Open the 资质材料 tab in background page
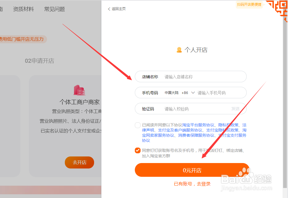Screen dimensions: 288x198 point(24,9)
